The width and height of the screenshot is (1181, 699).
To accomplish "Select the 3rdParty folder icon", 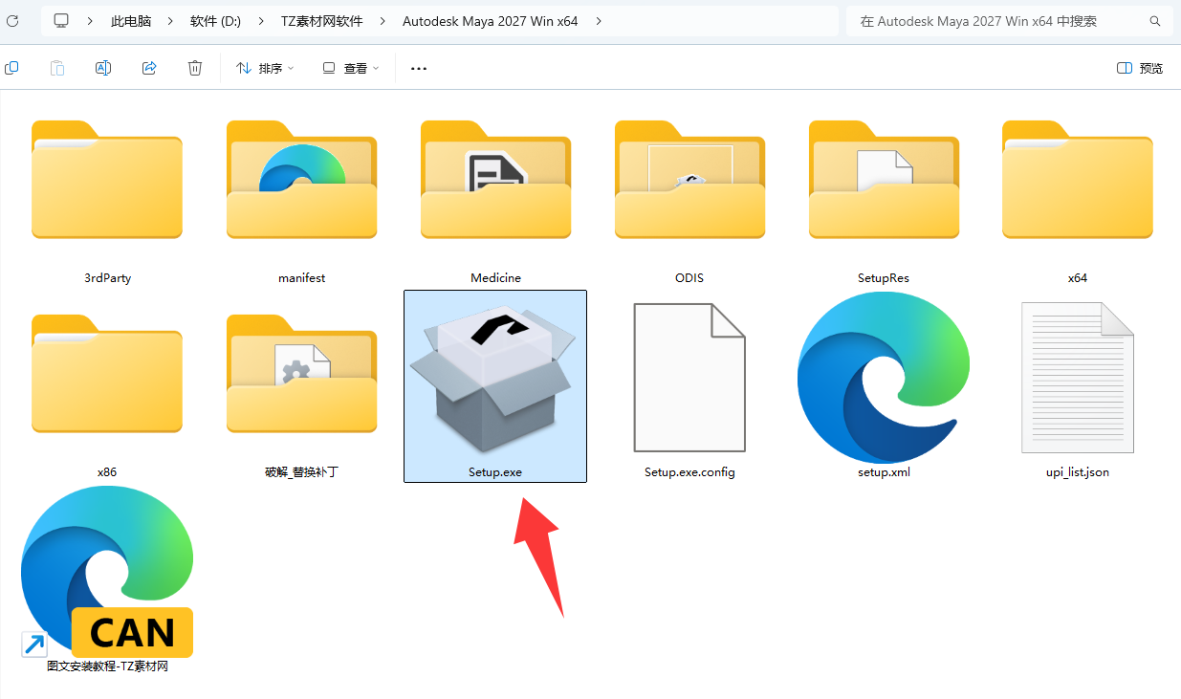I will [x=107, y=179].
